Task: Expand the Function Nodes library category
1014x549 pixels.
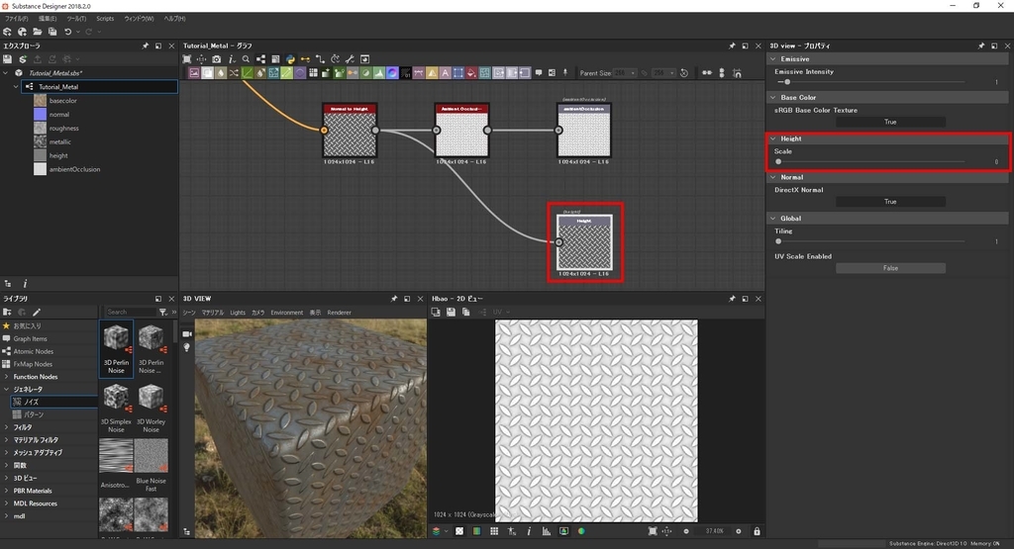Action: tap(7, 377)
